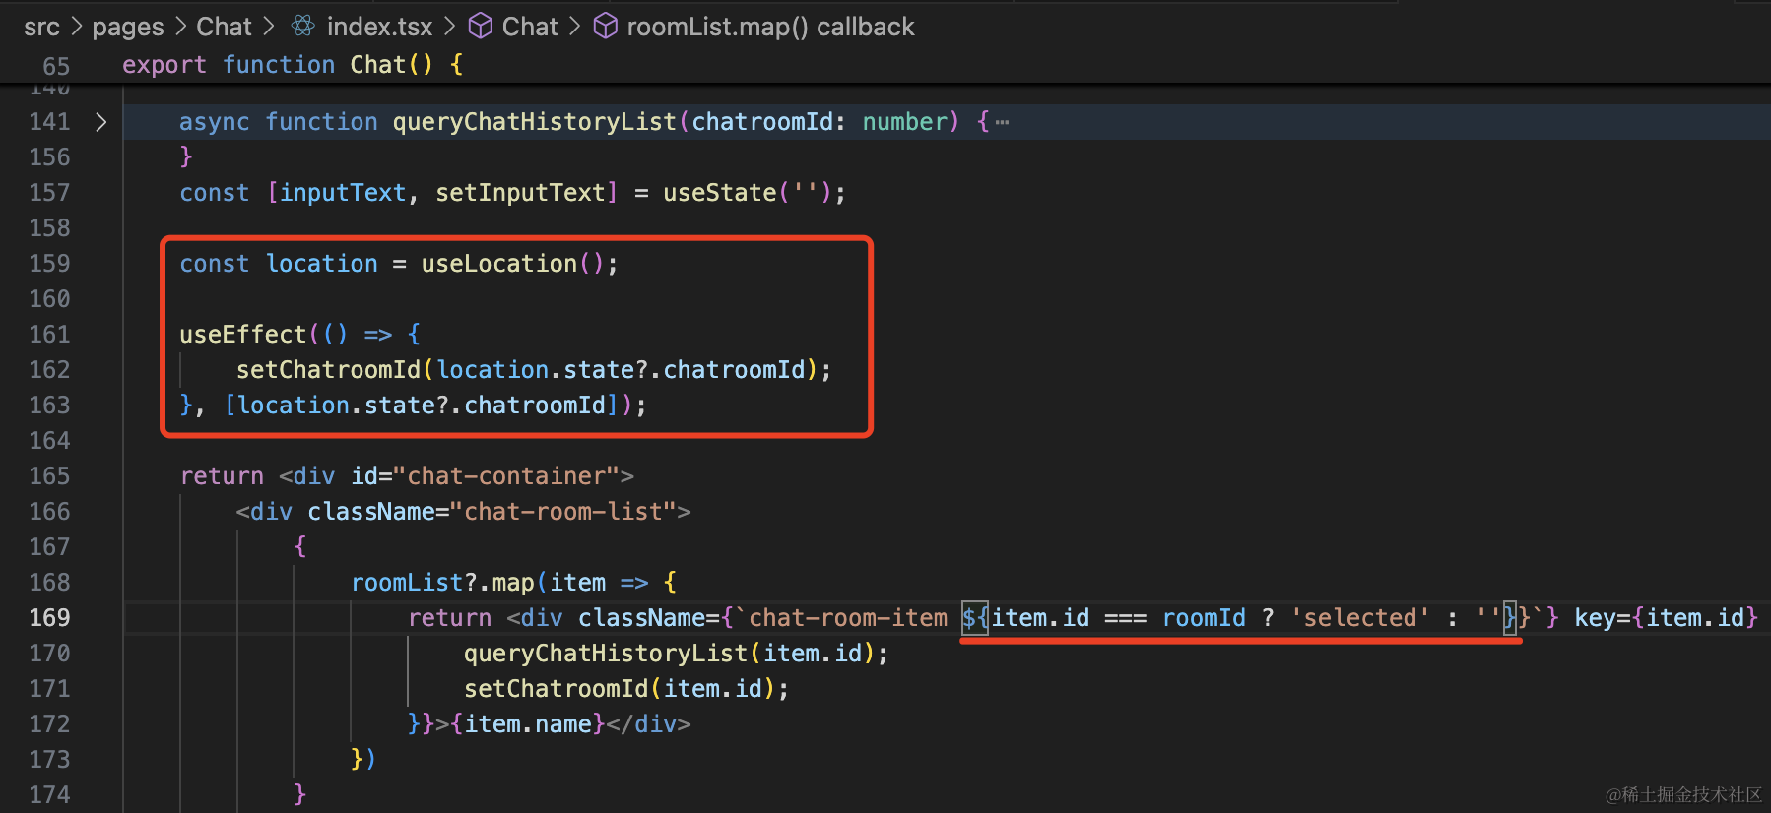Jump to sticky header export function Chat()
The width and height of the screenshot is (1771, 813).
click(x=292, y=65)
